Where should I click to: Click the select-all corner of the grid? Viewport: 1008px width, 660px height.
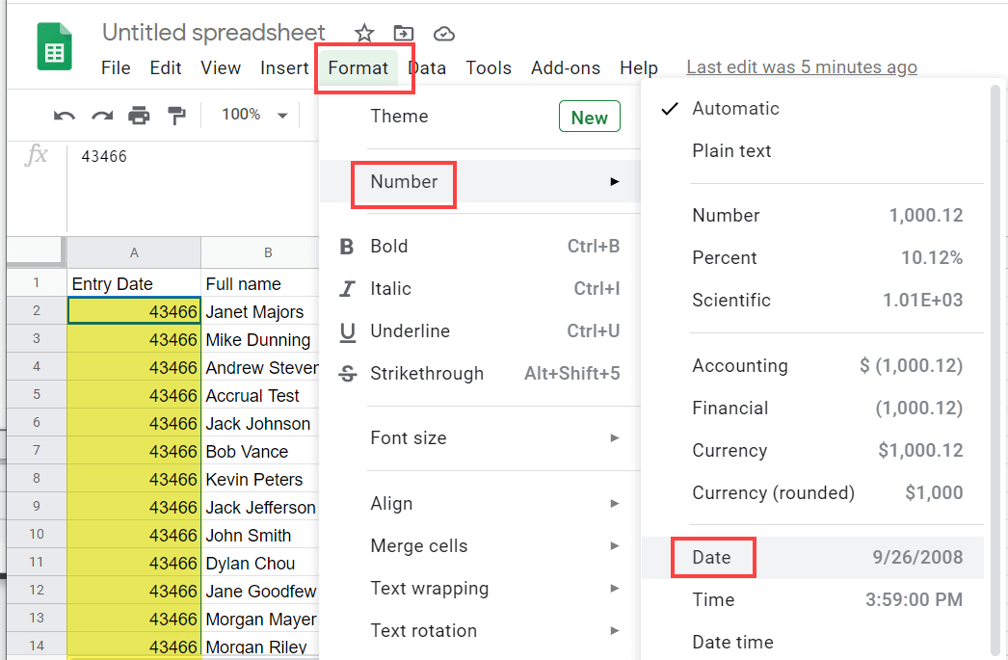pyautogui.click(x=36, y=251)
